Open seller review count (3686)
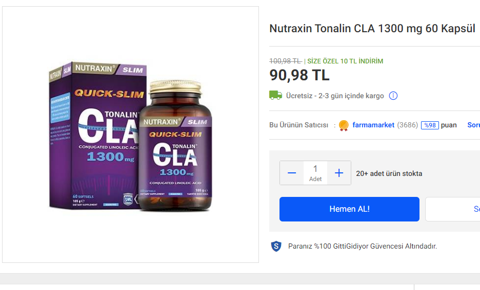The image size is (480, 290). pyautogui.click(x=408, y=125)
